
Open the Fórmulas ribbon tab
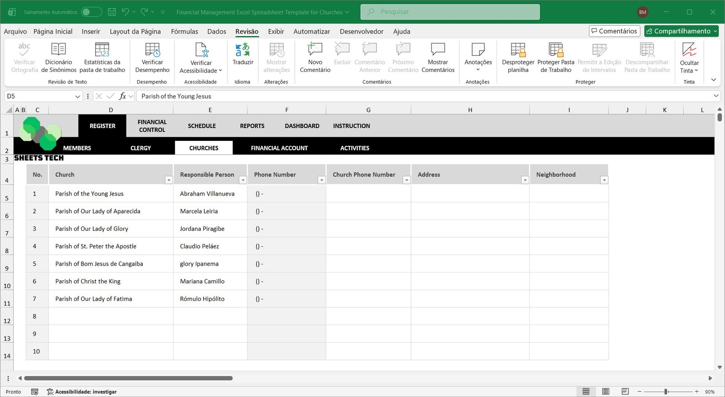point(184,31)
